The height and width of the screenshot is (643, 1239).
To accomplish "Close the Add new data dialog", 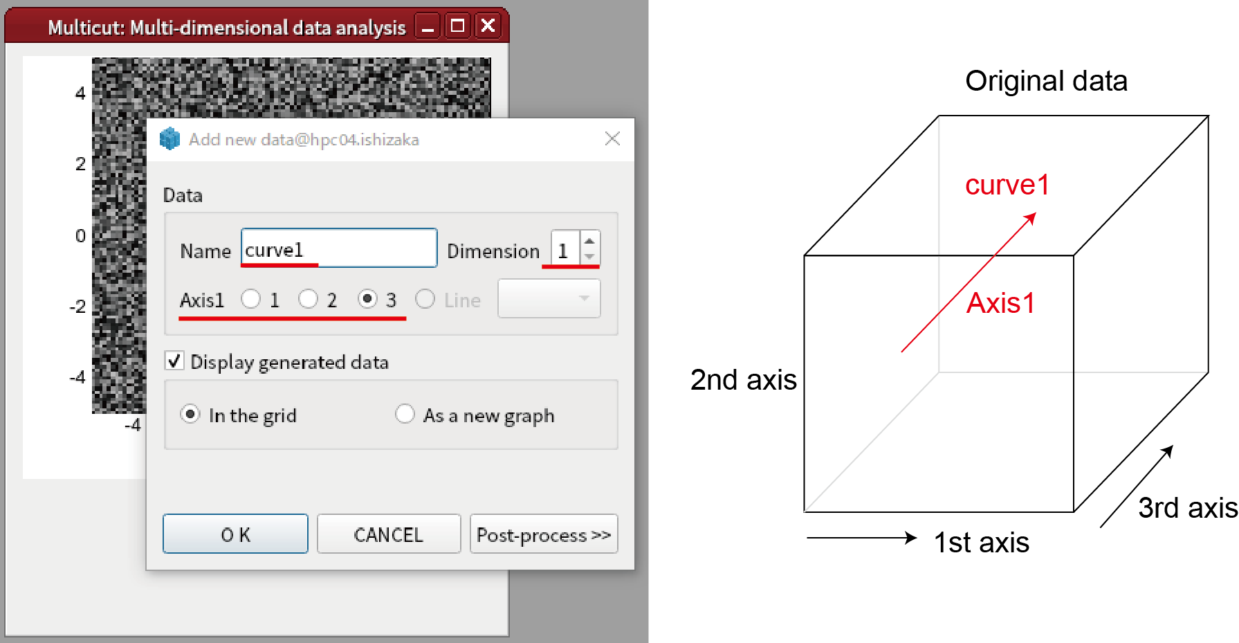I will coord(612,138).
